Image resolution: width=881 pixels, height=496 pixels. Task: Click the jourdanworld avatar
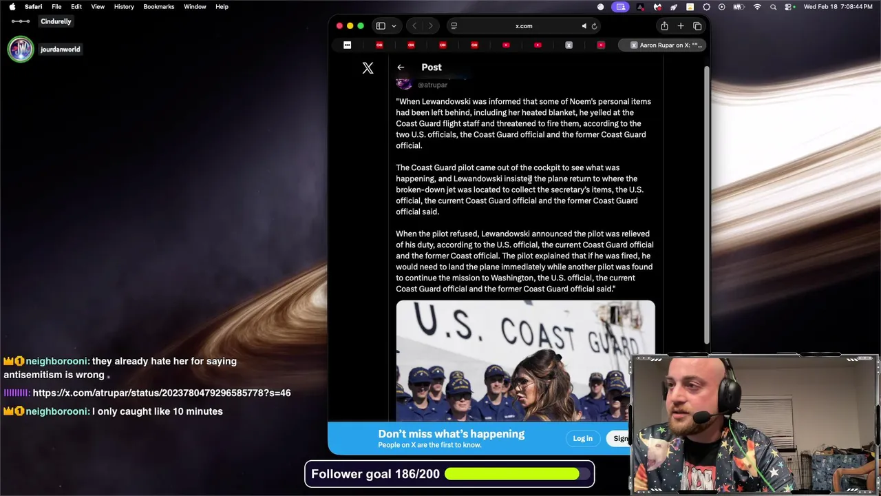coord(21,50)
